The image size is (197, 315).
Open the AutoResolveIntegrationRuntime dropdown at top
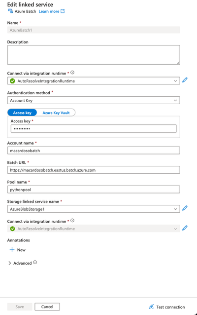click(94, 81)
